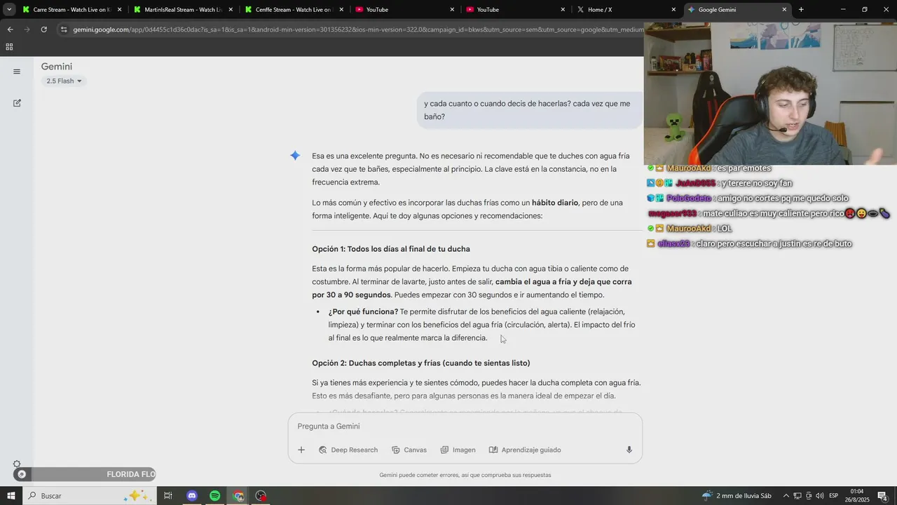Open Chrome from the taskbar
This screenshot has height=505, width=897.
click(x=238, y=496)
